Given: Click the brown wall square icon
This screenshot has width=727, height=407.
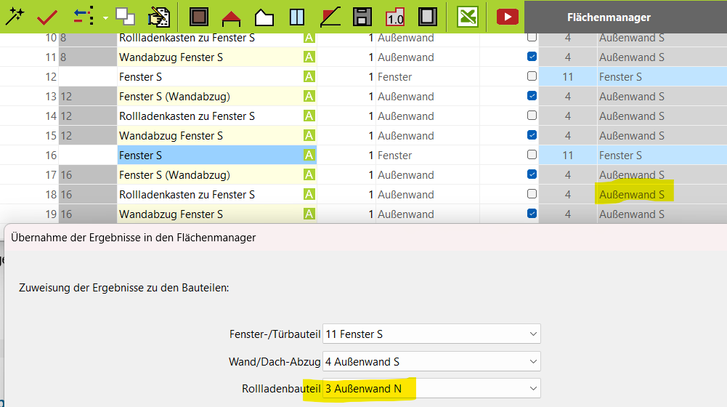Looking at the screenshot, I should tap(200, 17).
